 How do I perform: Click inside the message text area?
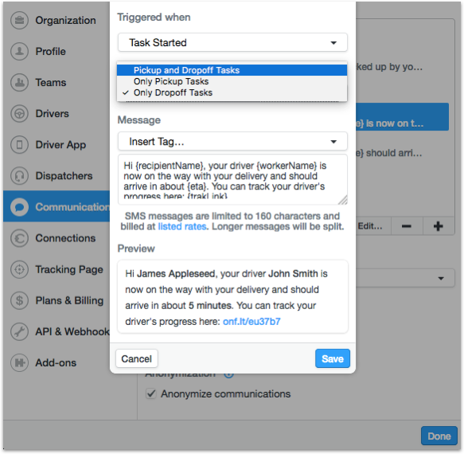pos(232,179)
